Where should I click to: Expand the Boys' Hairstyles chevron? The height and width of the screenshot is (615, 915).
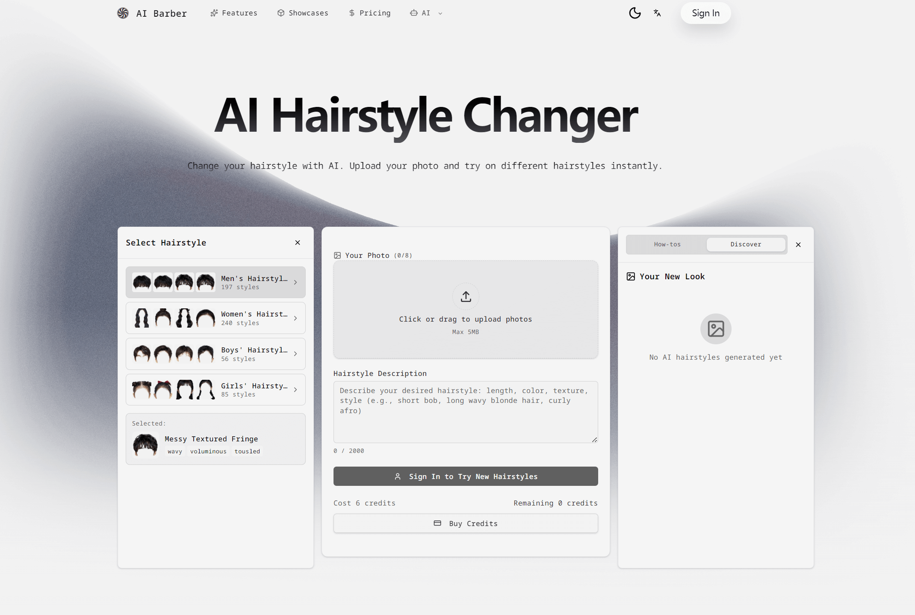coord(295,354)
